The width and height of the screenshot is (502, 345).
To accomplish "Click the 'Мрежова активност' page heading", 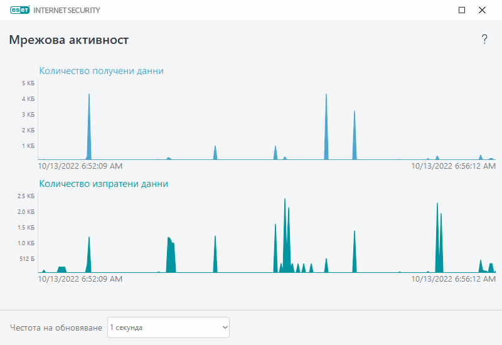I will pos(69,40).
